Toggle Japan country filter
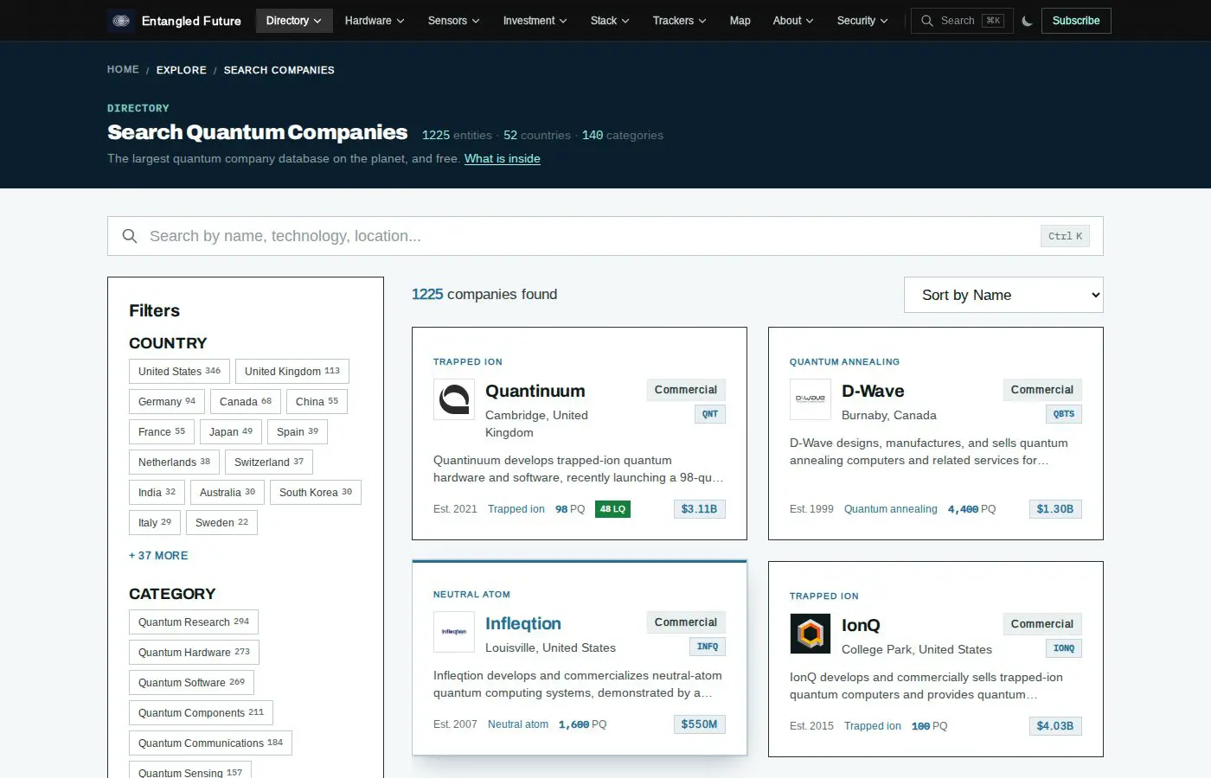 pos(231,432)
